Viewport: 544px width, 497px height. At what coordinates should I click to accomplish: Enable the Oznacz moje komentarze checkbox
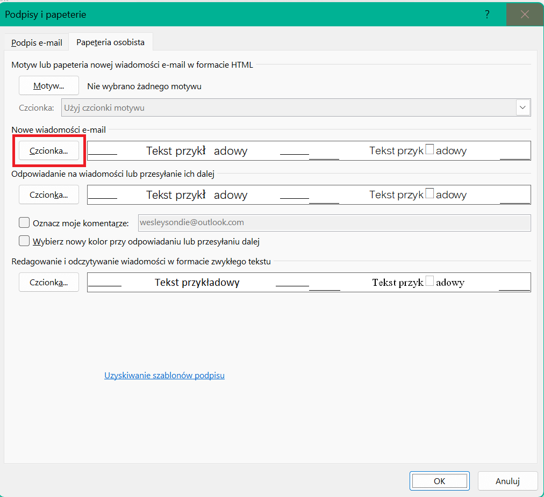(x=24, y=222)
